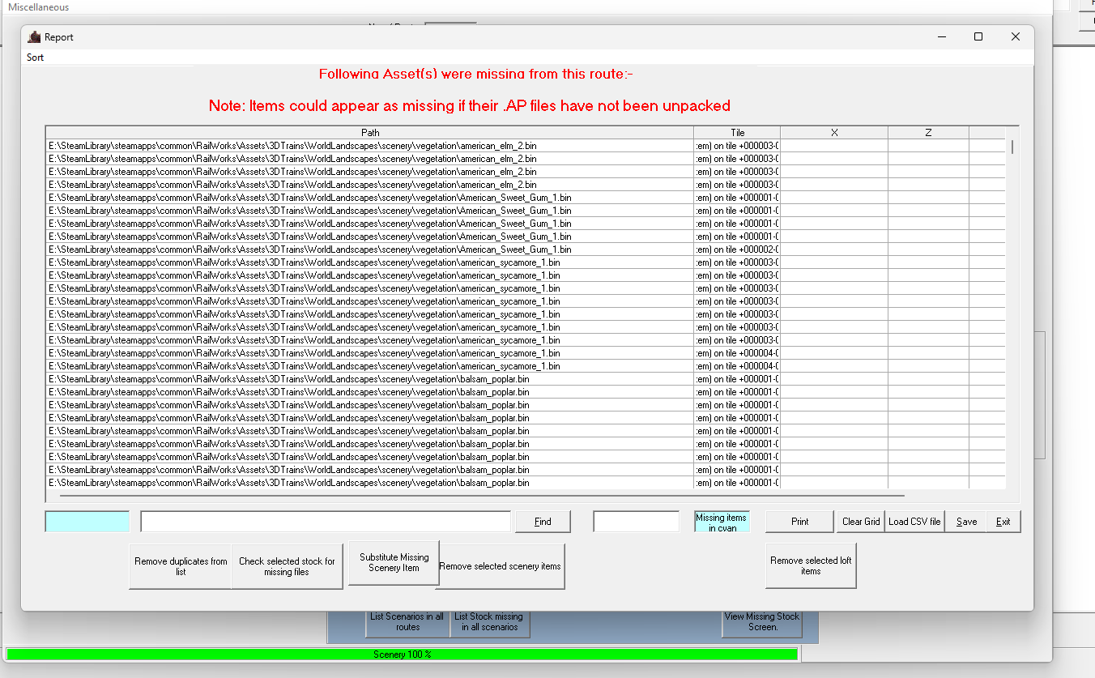Image resolution: width=1095 pixels, height=678 pixels.
Task: Click the Print button
Action: (799, 522)
